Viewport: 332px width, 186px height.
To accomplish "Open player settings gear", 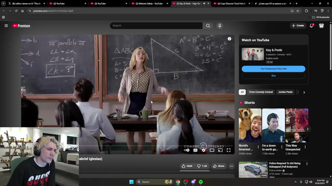I will click(x=204, y=150).
